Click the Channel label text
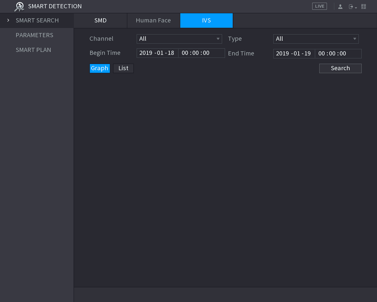377x302 pixels. 101,39
